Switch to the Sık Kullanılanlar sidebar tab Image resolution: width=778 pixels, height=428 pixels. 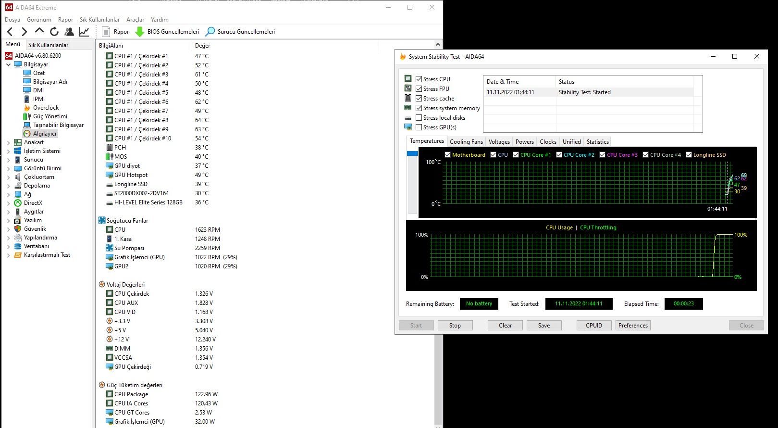[x=49, y=45]
